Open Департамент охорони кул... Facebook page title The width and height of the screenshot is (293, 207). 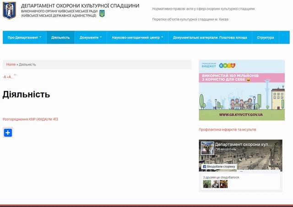[244, 145]
